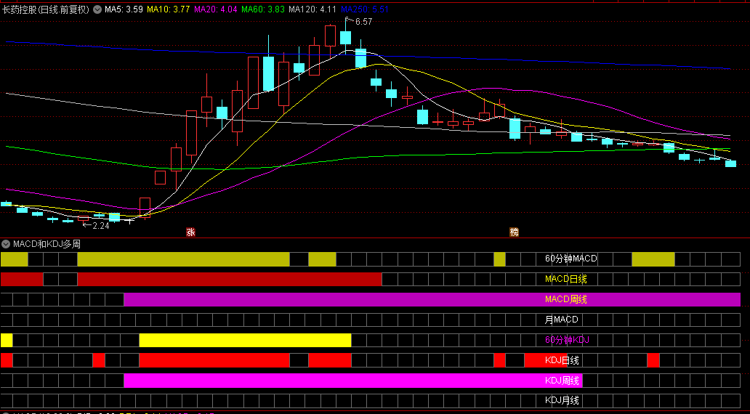Image resolution: width=750 pixels, height=414 pixels.
Task: Select the 长药控股(日线.前复权) chart title
Action: coord(46,9)
